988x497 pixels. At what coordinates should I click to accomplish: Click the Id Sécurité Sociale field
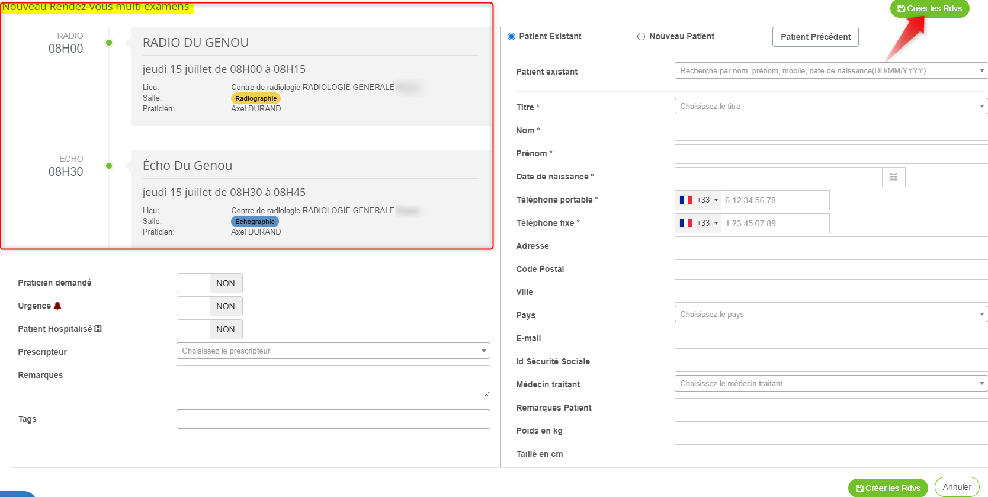coord(831,362)
